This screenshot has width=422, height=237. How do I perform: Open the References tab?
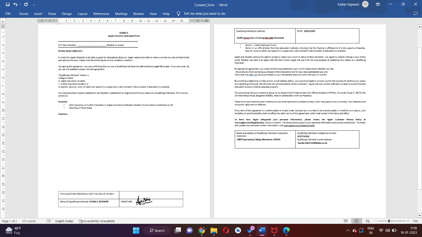[101, 14]
